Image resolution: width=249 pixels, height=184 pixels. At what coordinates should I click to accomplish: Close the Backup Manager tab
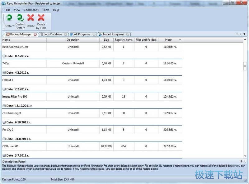(x=35, y=34)
